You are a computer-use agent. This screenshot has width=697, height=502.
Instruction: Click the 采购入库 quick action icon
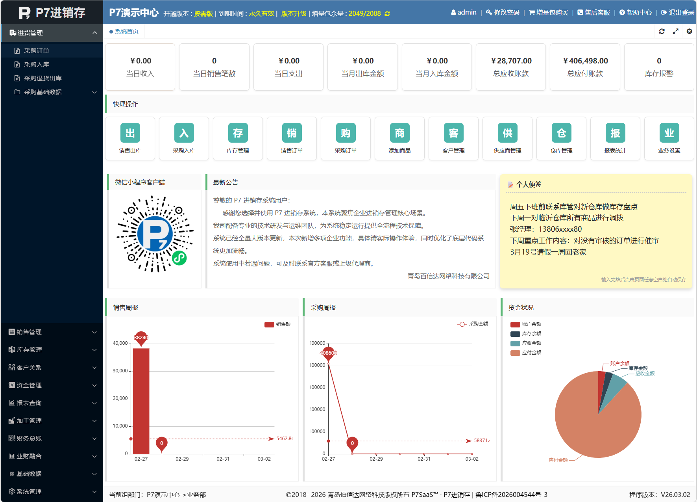point(184,134)
